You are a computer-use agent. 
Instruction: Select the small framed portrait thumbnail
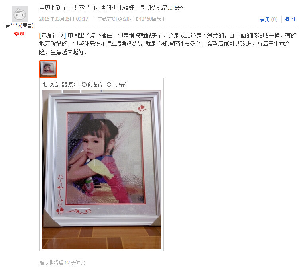(48, 69)
